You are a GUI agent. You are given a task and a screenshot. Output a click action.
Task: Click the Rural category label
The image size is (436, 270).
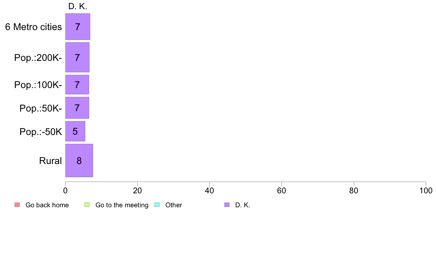[x=50, y=161]
